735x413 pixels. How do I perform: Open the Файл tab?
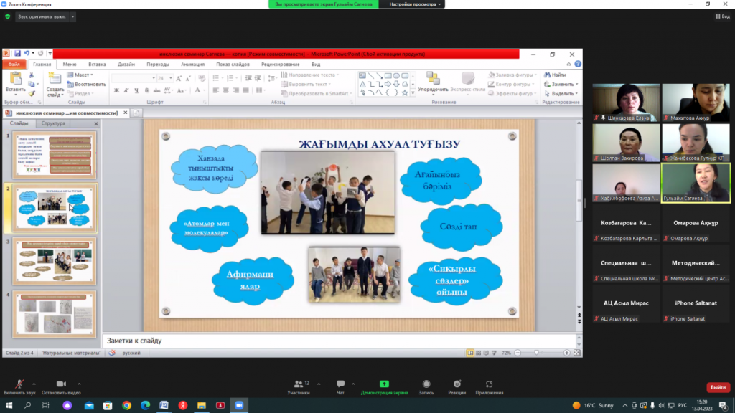(x=14, y=64)
